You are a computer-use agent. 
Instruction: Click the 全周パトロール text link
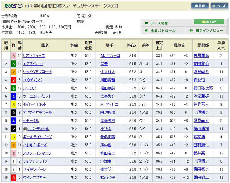point(163,31)
